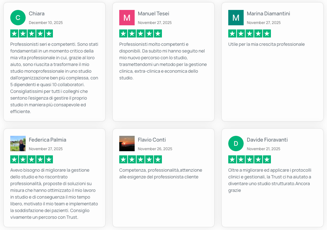The height and width of the screenshot is (230, 327).
Task: Click the November 21, 2025 review date
Action: pyautogui.click(x=264, y=149)
